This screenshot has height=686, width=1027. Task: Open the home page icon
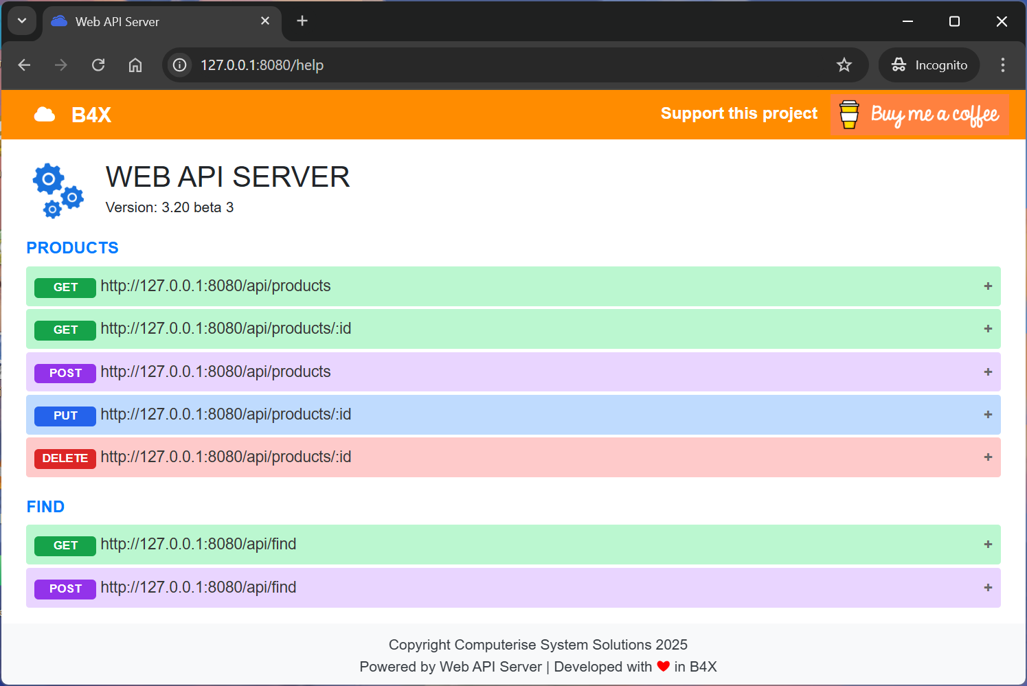(x=135, y=65)
